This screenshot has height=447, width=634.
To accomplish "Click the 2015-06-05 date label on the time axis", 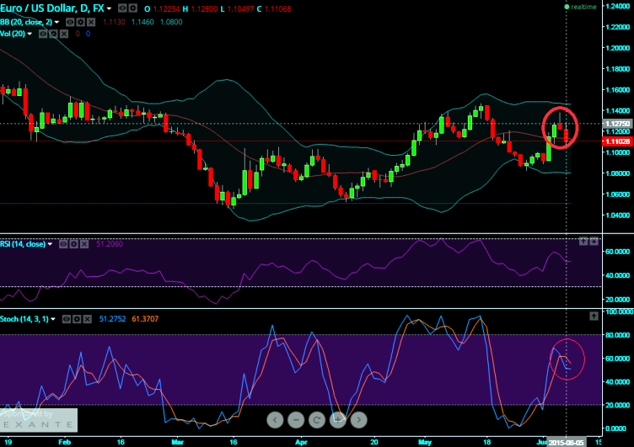I will pyautogui.click(x=567, y=441).
